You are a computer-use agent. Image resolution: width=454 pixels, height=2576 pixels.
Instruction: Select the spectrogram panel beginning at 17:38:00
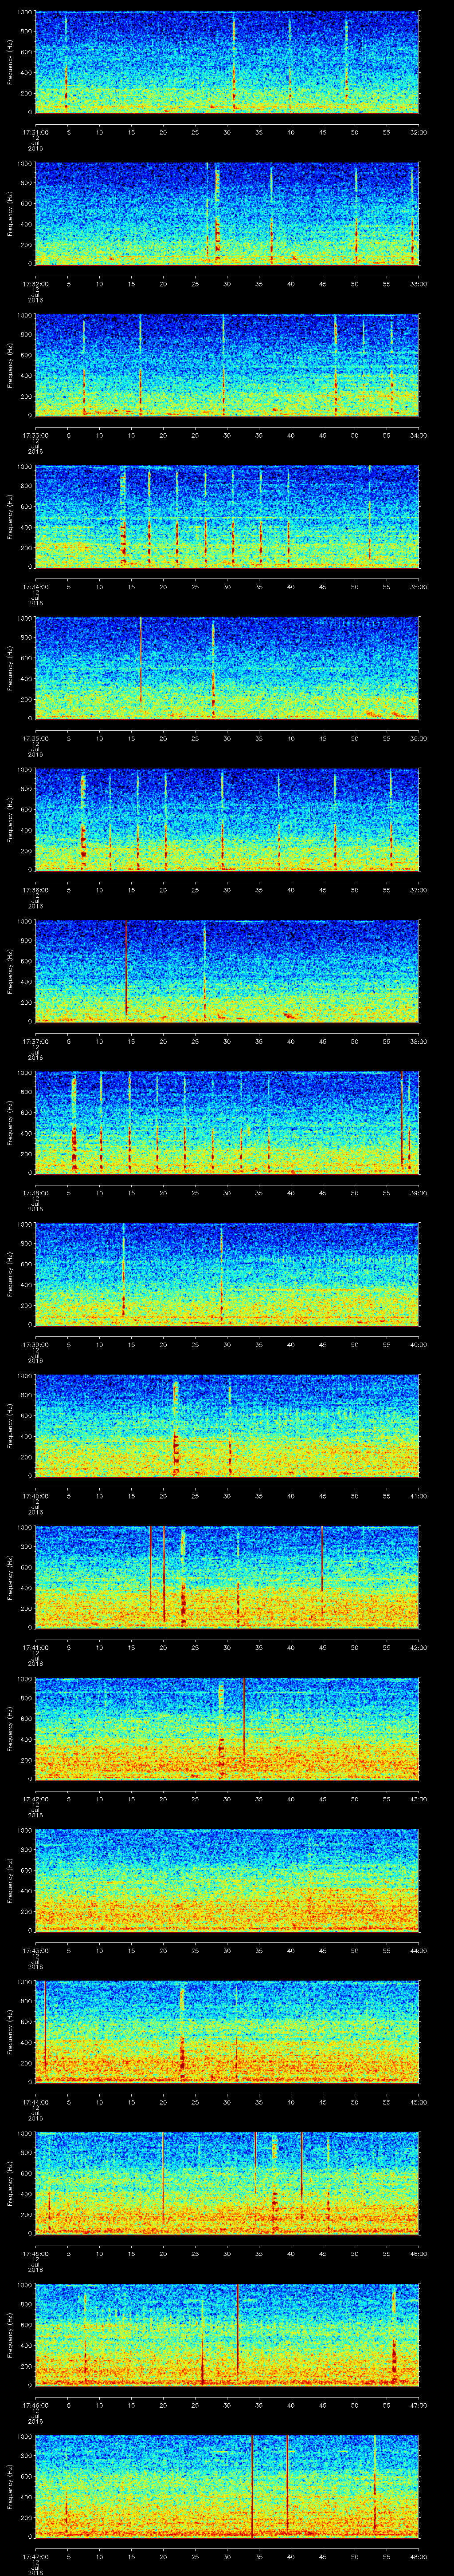pyautogui.click(x=227, y=1123)
